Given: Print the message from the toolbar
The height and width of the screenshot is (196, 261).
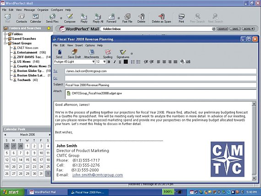Looking at the screenshot, I should (181, 18).
